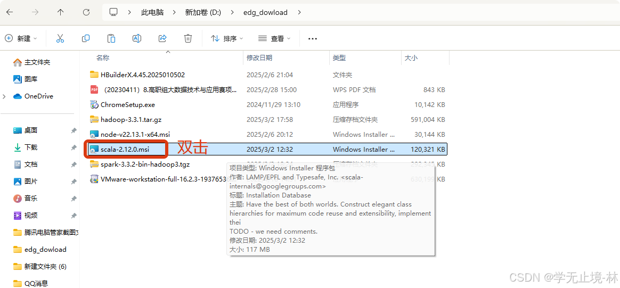
Task: Sort by the 修改日期 column header
Action: point(259,57)
